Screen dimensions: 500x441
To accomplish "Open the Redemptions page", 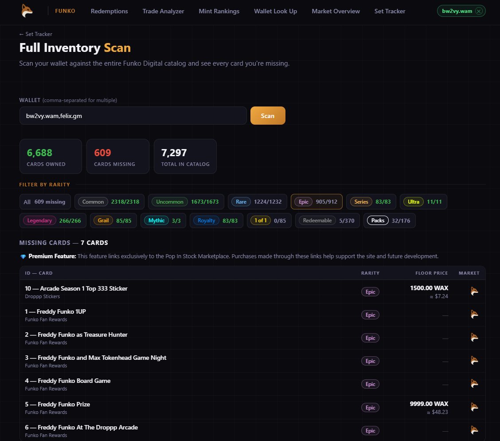I will point(109,11).
